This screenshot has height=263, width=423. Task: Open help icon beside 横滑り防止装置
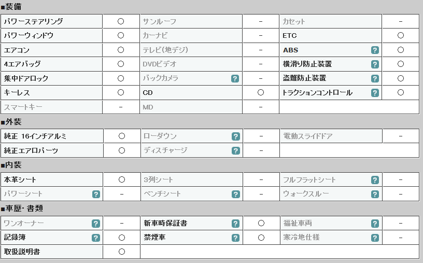375,64
